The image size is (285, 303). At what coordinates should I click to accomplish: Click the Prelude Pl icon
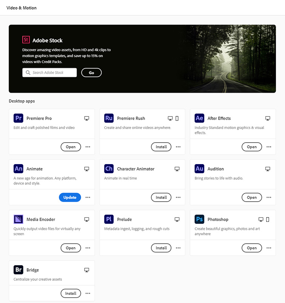pos(109,219)
